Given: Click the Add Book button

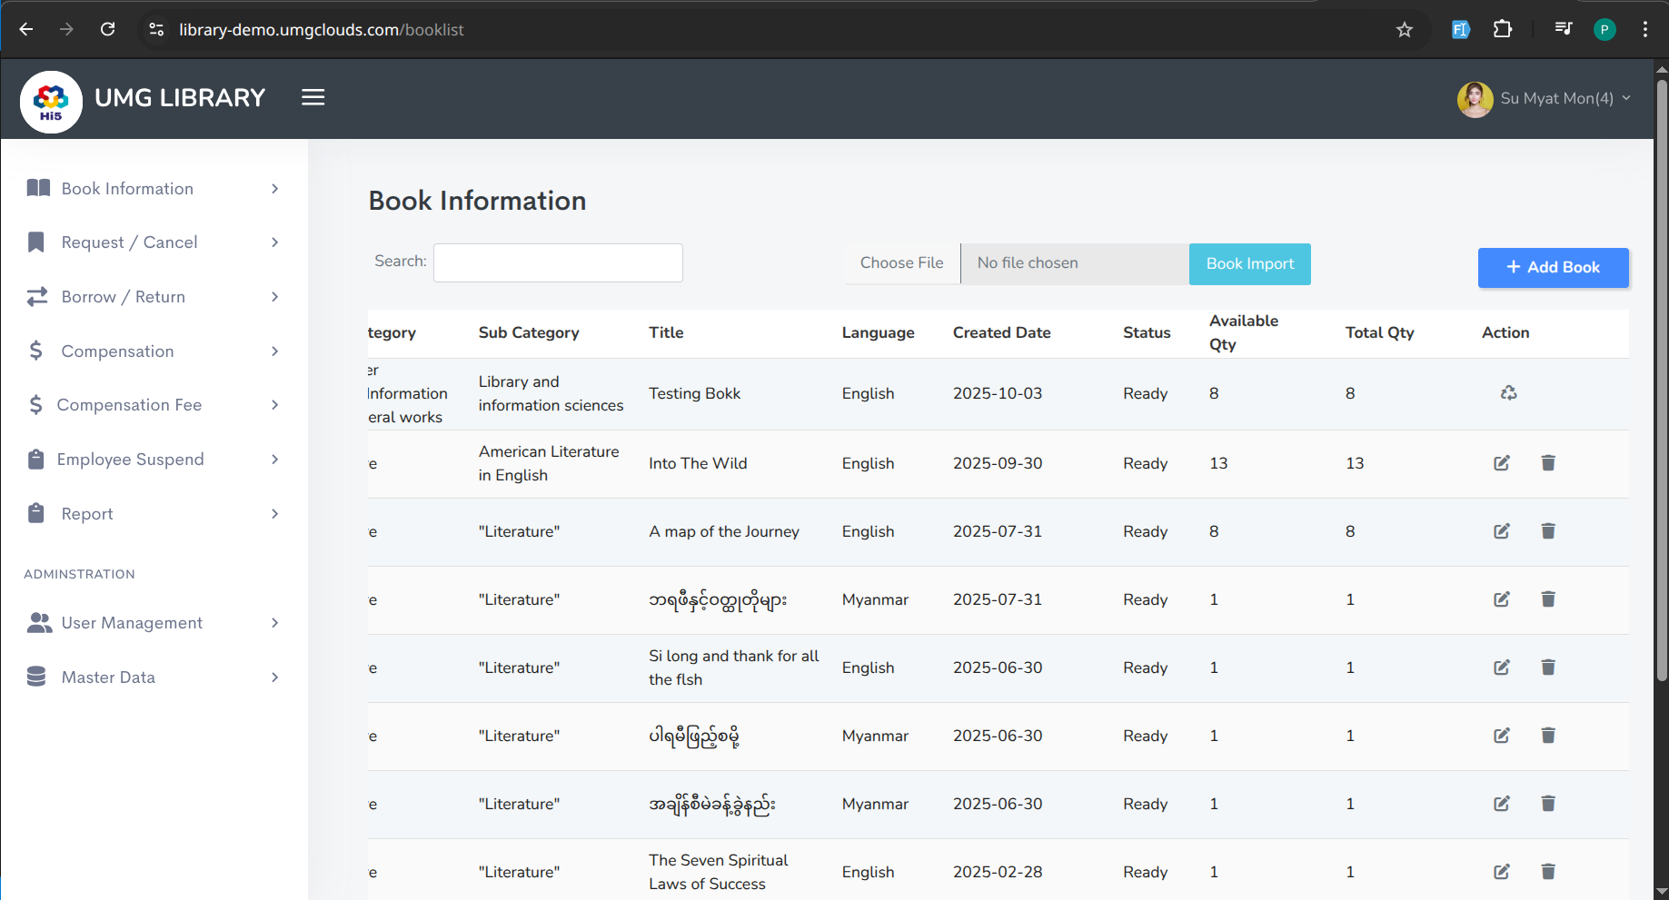Looking at the screenshot, I should 1553,268.
